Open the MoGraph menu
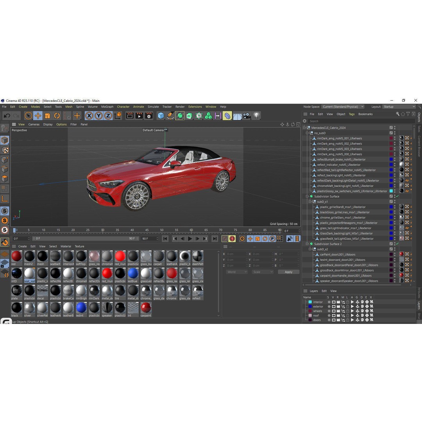The width and height of the screenshot is (422, 422). [107, 107]
